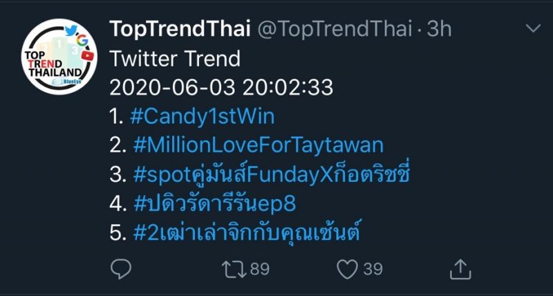Open the TopTrendThai display name profile
Viewport: 553px width, 296px height.
(x=180, y=29)
